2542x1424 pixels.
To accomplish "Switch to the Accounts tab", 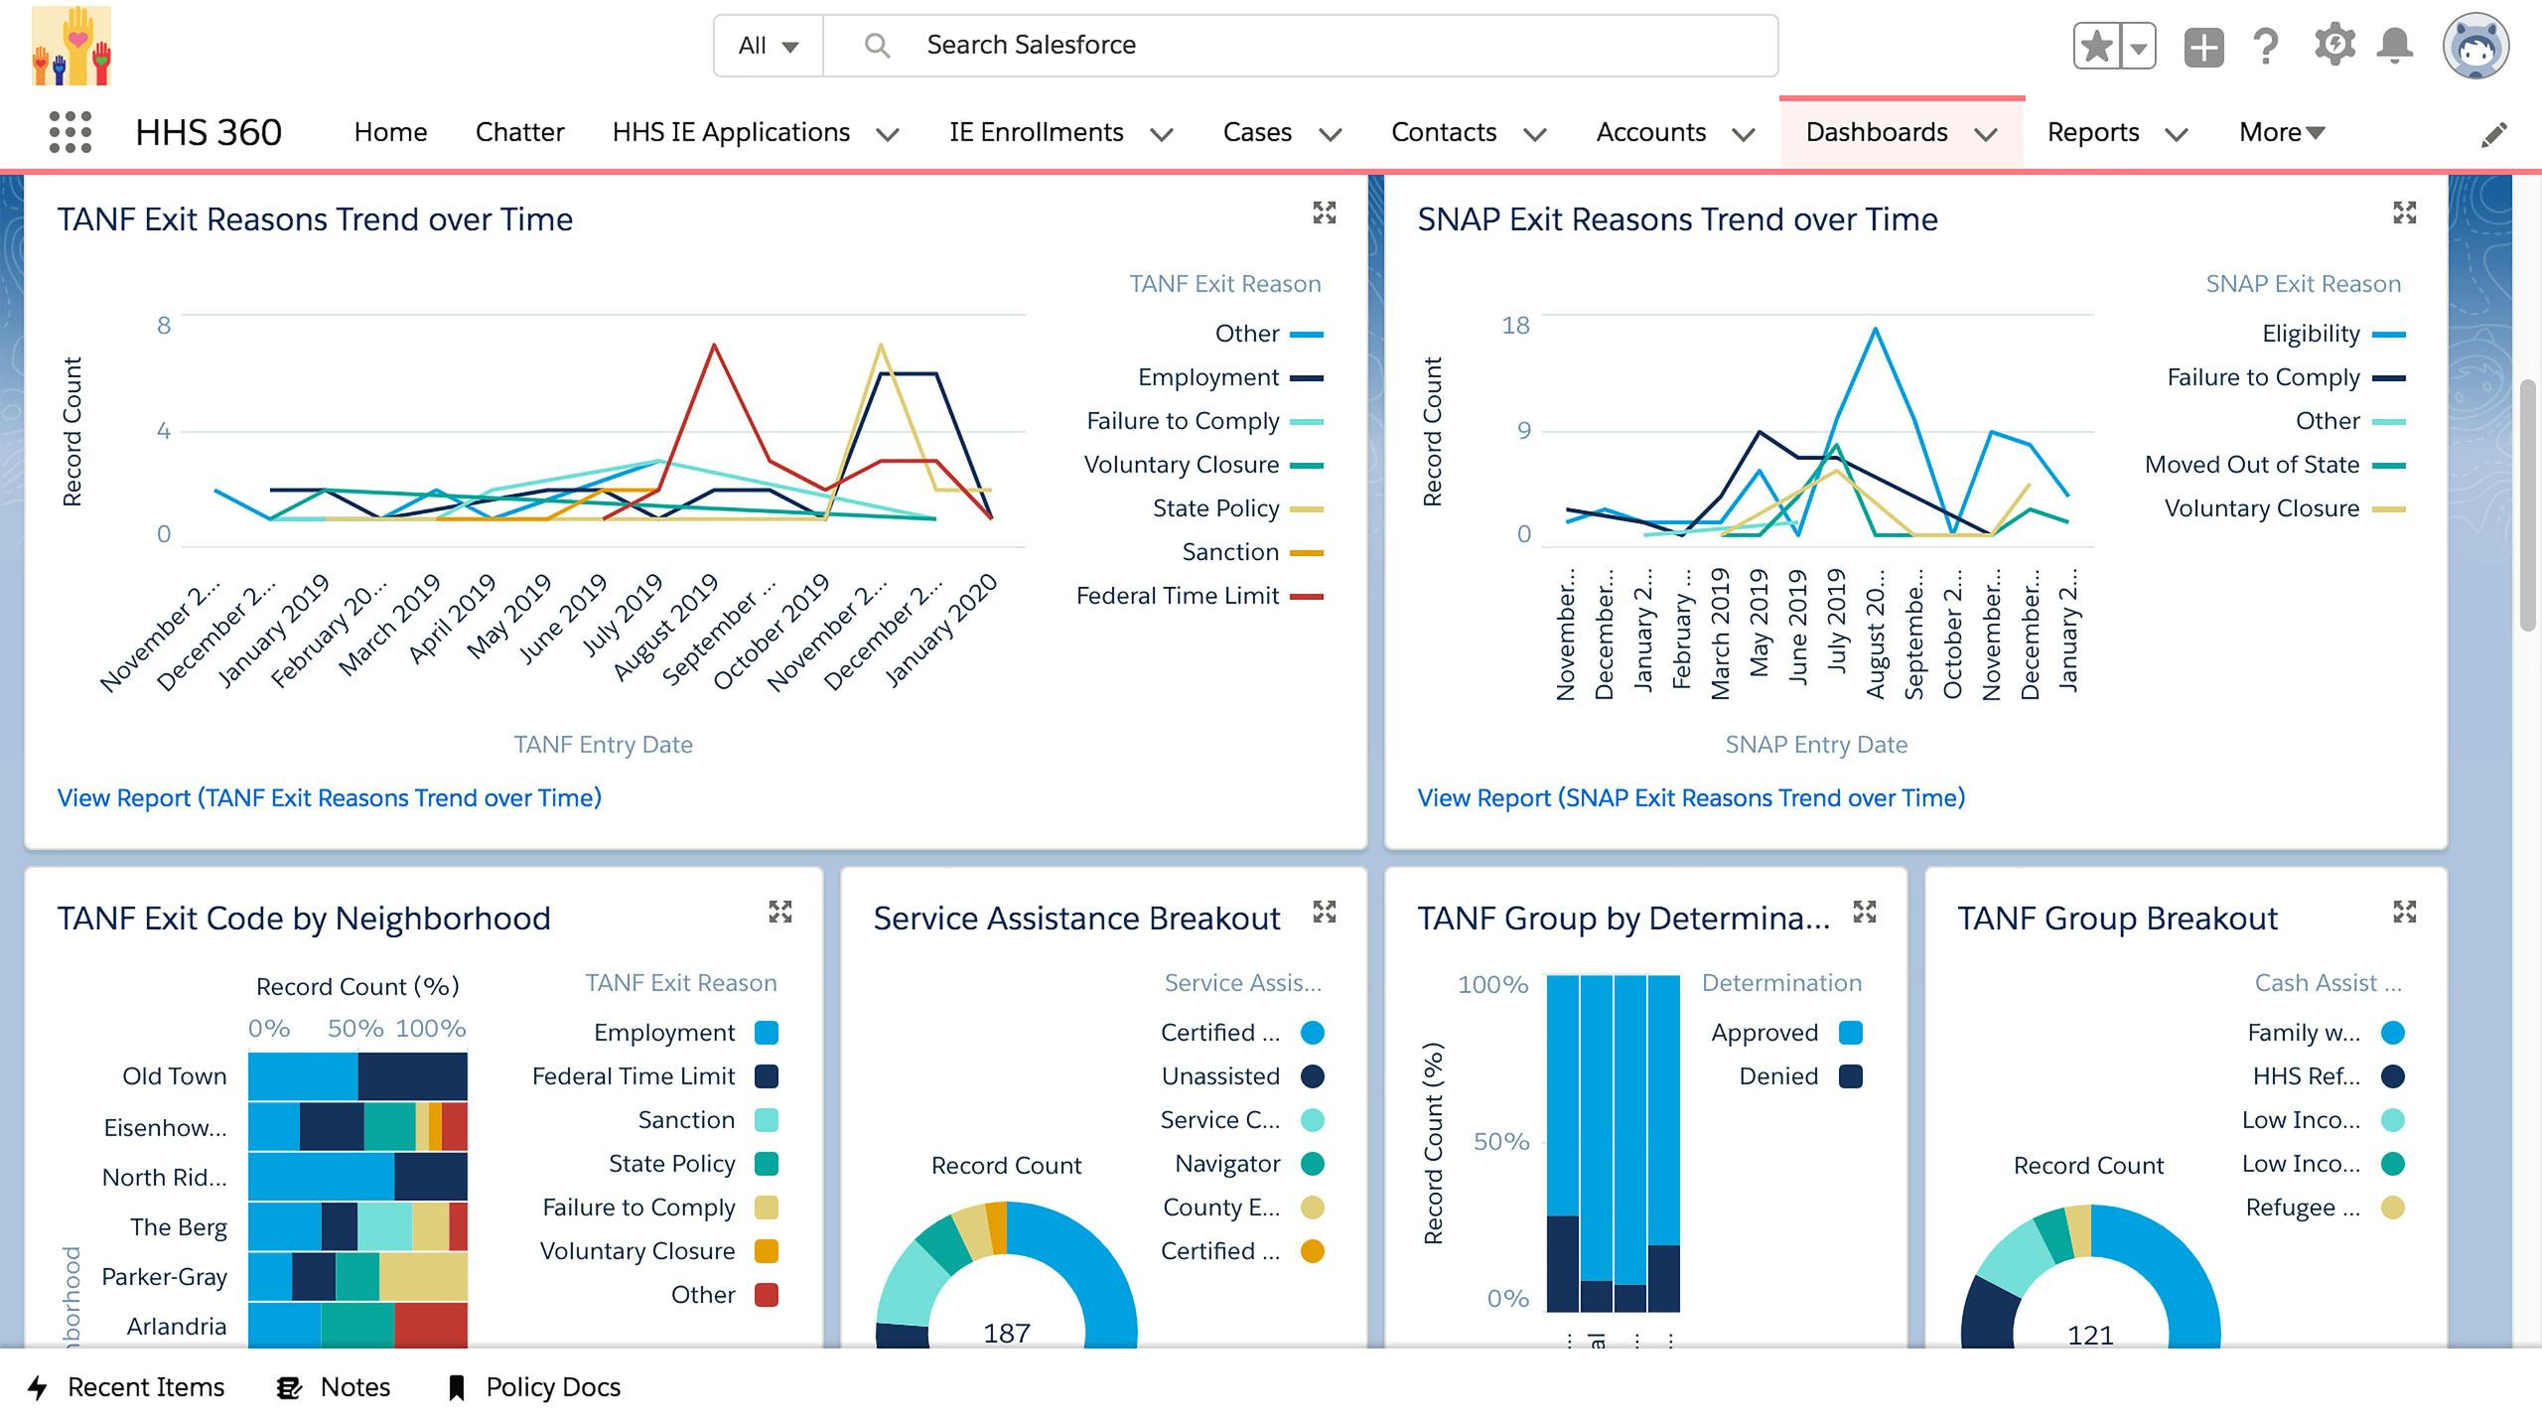I will [1650, 132].
